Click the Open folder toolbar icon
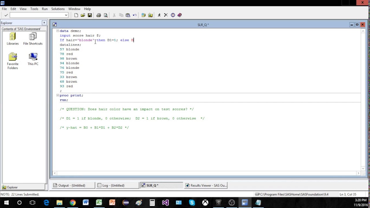 coord(83,15)
